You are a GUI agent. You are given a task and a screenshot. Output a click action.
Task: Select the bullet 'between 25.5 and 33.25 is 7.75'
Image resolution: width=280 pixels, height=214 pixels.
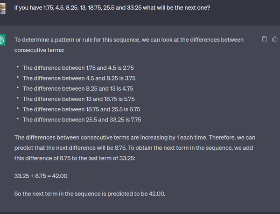(82, 120)
